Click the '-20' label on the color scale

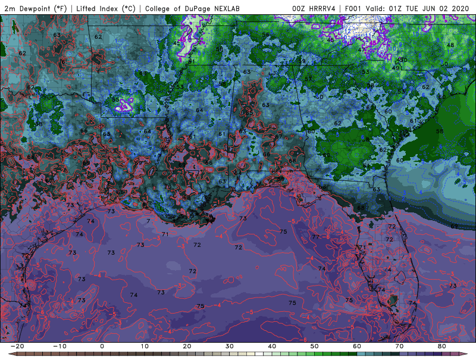click(x=17, y=346)
